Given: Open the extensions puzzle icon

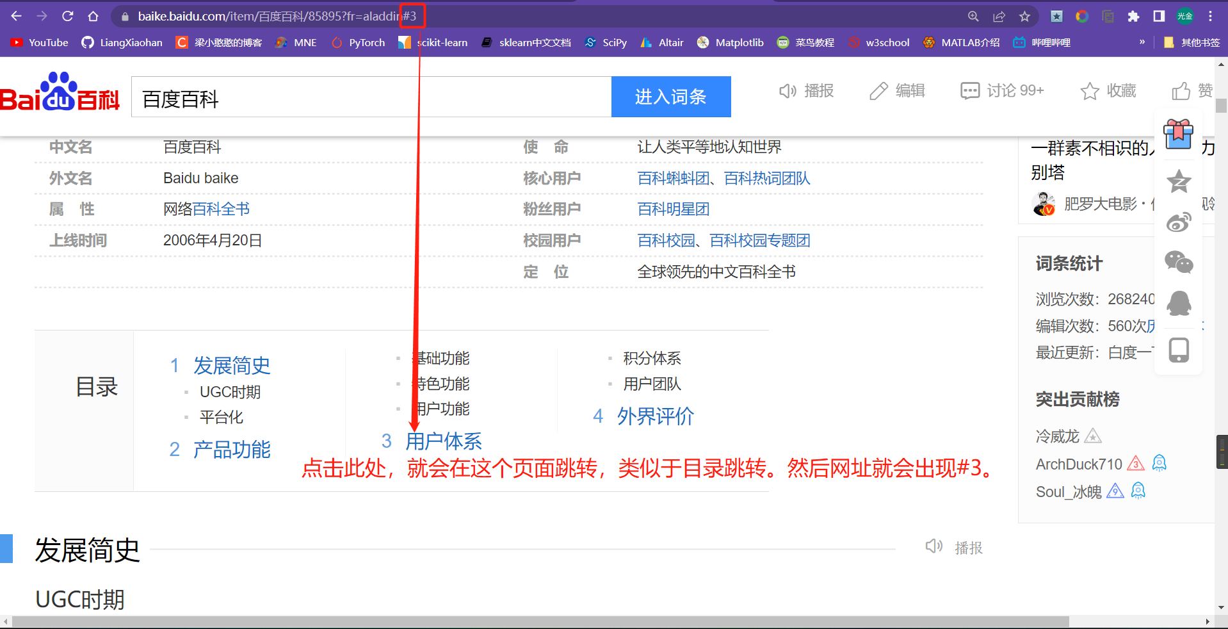Looking at the screenshot, I should pos(1133,17).
